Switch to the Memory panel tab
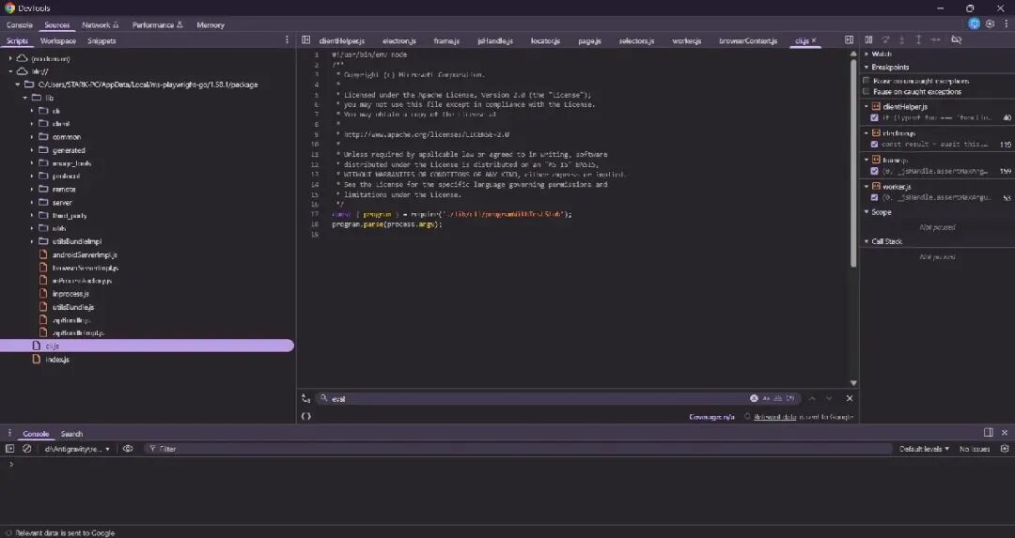Image resolution: width=1015 pixels, height=538 pixels. coord(211,24)
